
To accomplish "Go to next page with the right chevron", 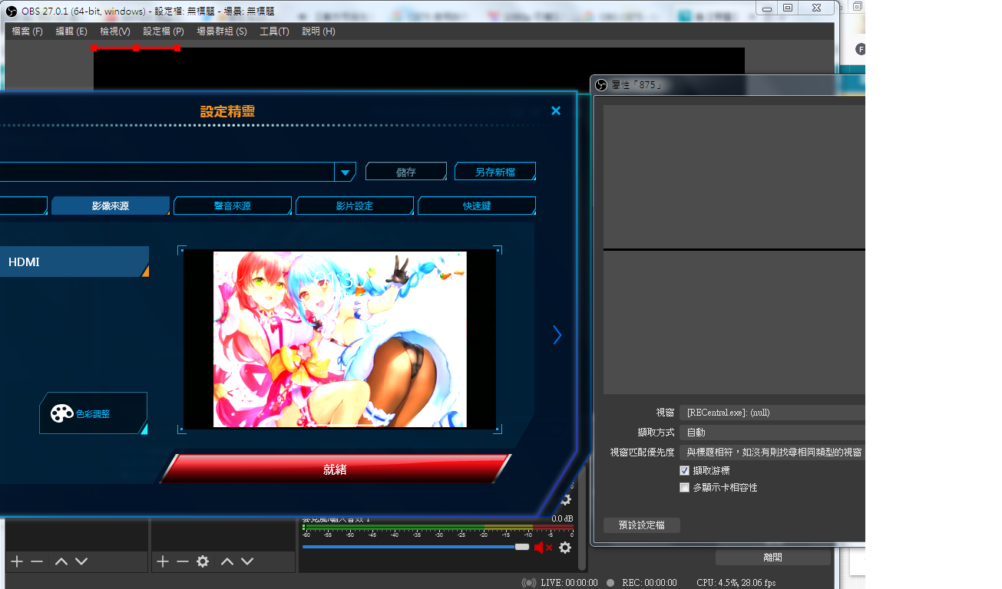I will (557, 335).
